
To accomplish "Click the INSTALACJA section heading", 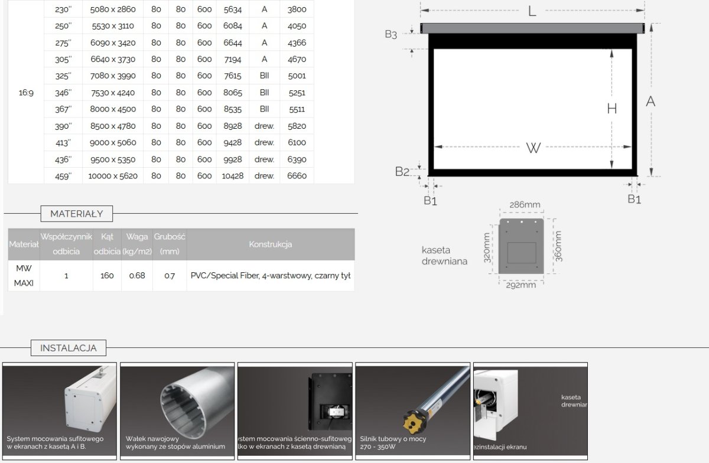I will pyautogui.click(x=68, y=348).
